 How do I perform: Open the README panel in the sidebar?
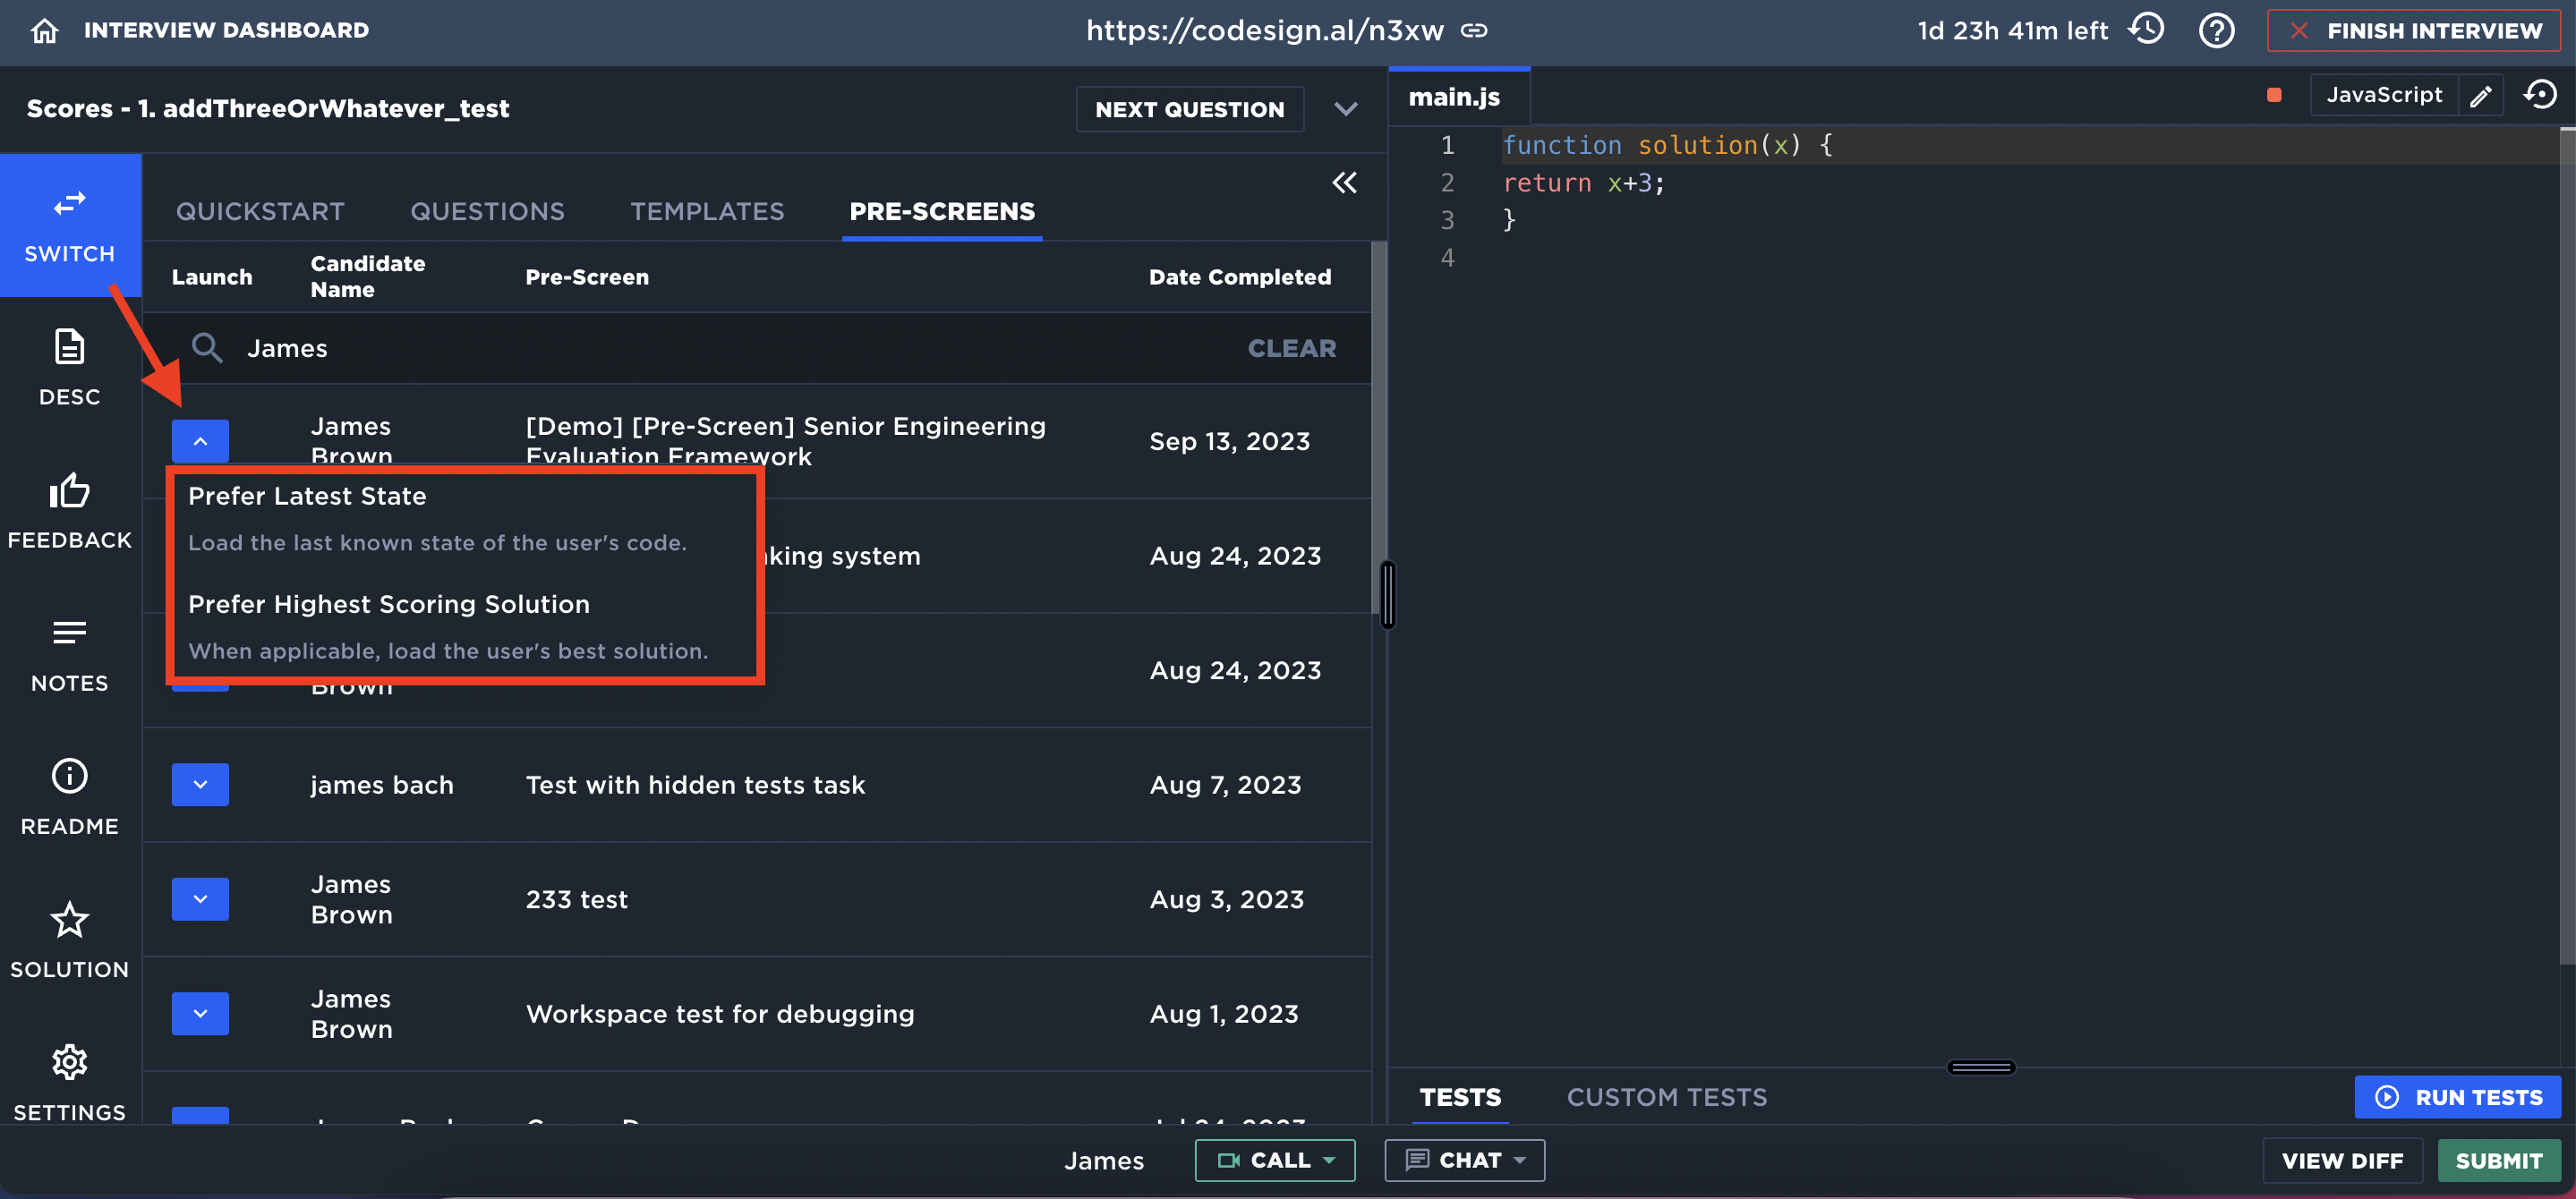[x=70, y=798]
